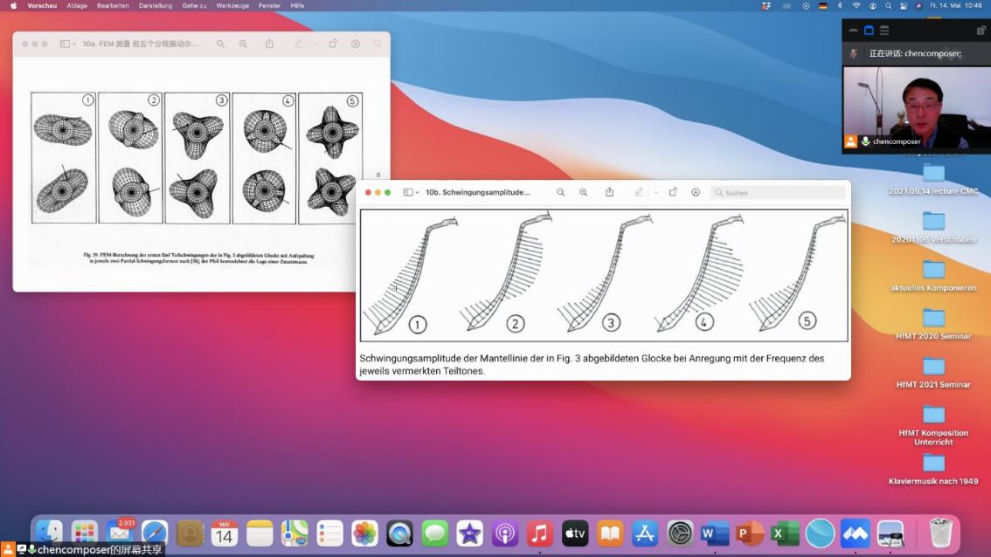Select the HfMT 2020 Seminar folder

933,325
